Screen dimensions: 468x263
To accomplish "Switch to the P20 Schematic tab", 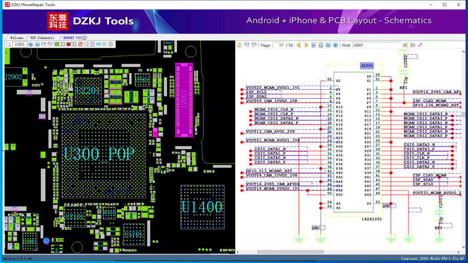I will pos(42,37).
